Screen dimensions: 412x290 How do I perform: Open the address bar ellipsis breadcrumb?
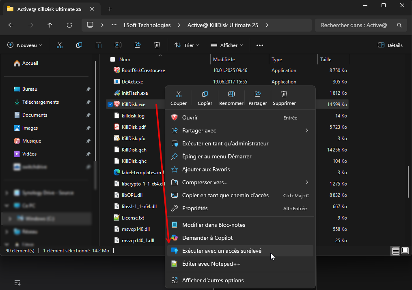[114, 25]
